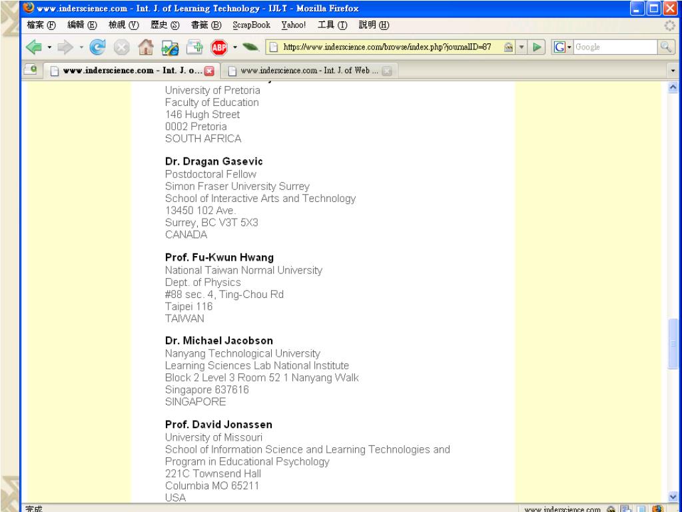Open the Back button history dropdown
The height and width of the screenshot is (512, 682).
point(49,47)
